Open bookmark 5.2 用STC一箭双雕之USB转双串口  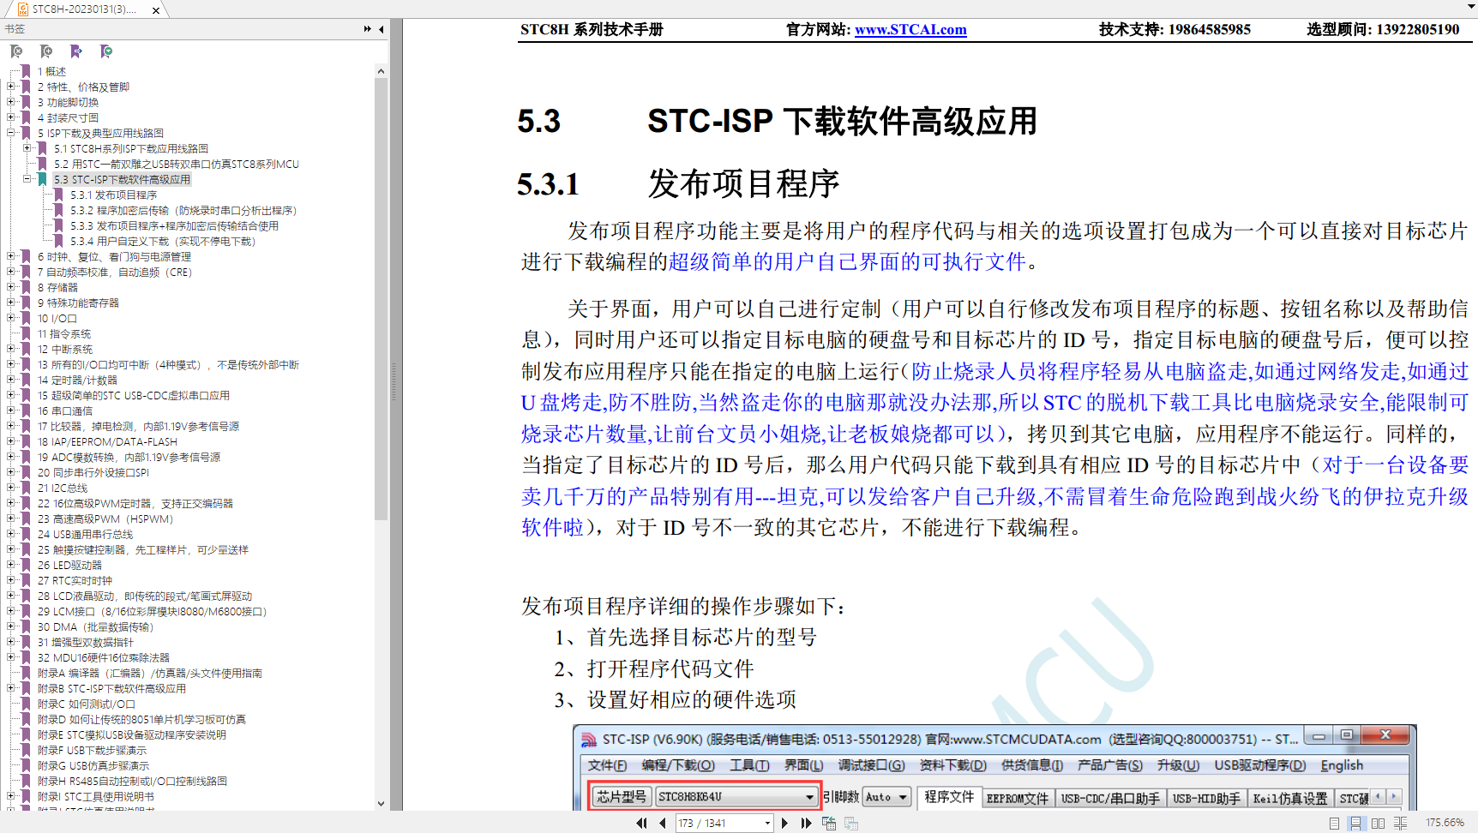coord(177,164)
